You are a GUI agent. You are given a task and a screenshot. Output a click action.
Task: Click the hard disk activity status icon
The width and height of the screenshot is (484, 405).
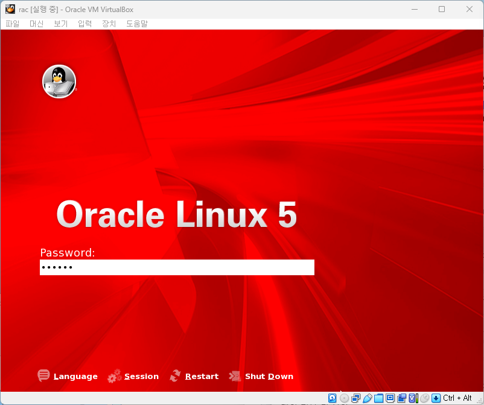[332, 398]
